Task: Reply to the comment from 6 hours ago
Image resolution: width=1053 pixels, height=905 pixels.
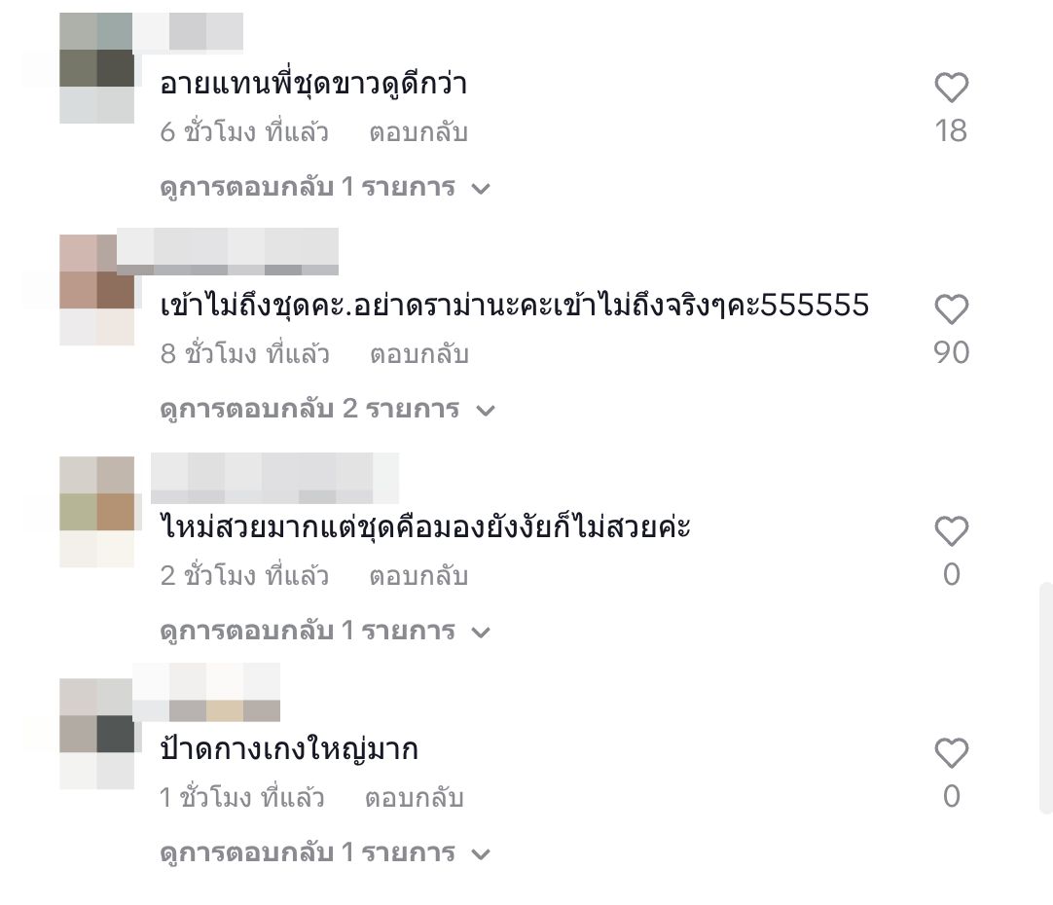Action: pos(418,132)
